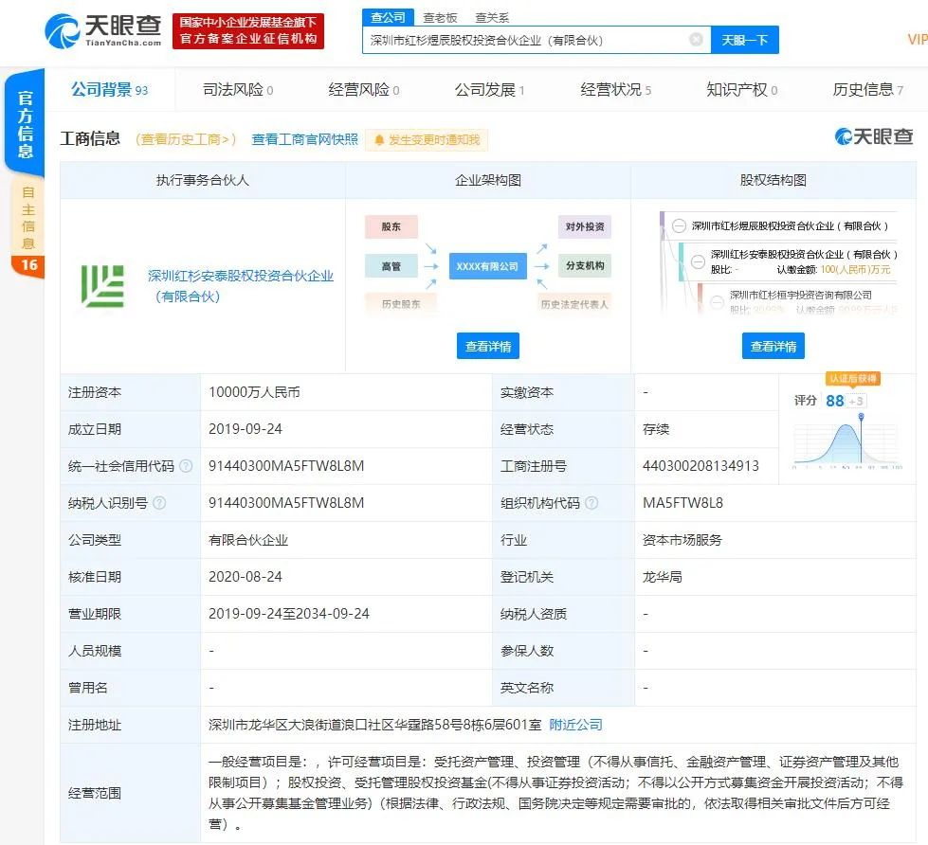Click the 天眼一下 search button
This screenshot has width=928, height=845.
744,40
